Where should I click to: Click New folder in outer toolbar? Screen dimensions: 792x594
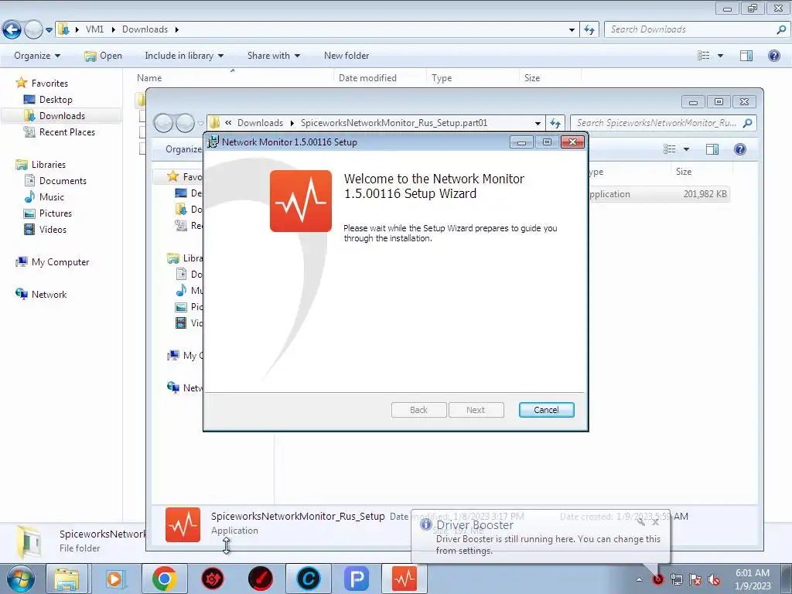346,56
